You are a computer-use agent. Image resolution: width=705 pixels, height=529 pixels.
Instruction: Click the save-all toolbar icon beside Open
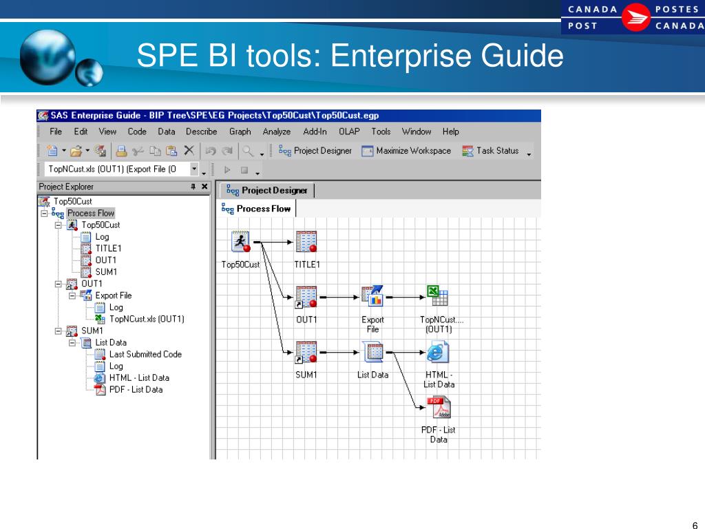tap(101, 151)
